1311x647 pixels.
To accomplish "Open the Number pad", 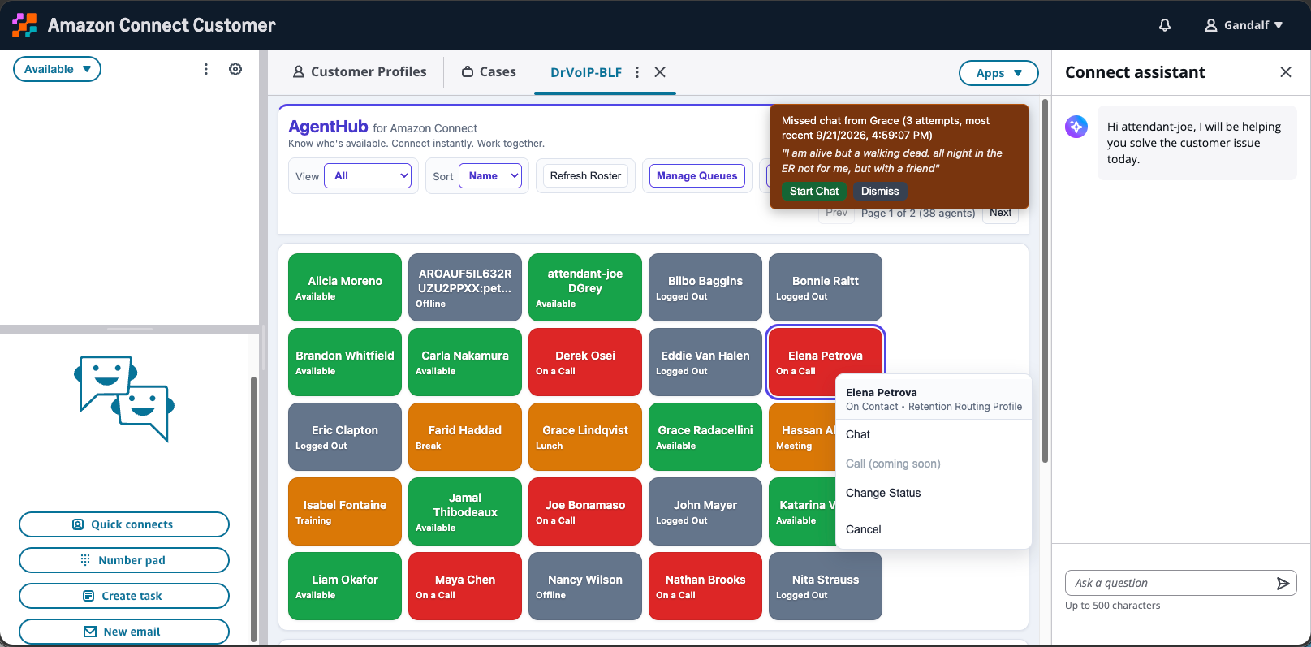I will pyautogui.click(x=124, y=560).
